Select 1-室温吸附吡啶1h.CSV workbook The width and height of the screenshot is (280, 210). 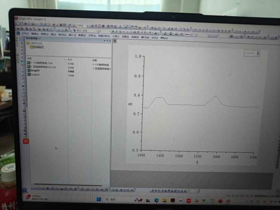point(42,67)
